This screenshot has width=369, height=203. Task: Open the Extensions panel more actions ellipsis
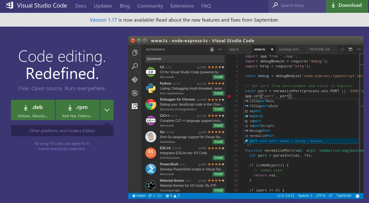[x=220, y=49]
